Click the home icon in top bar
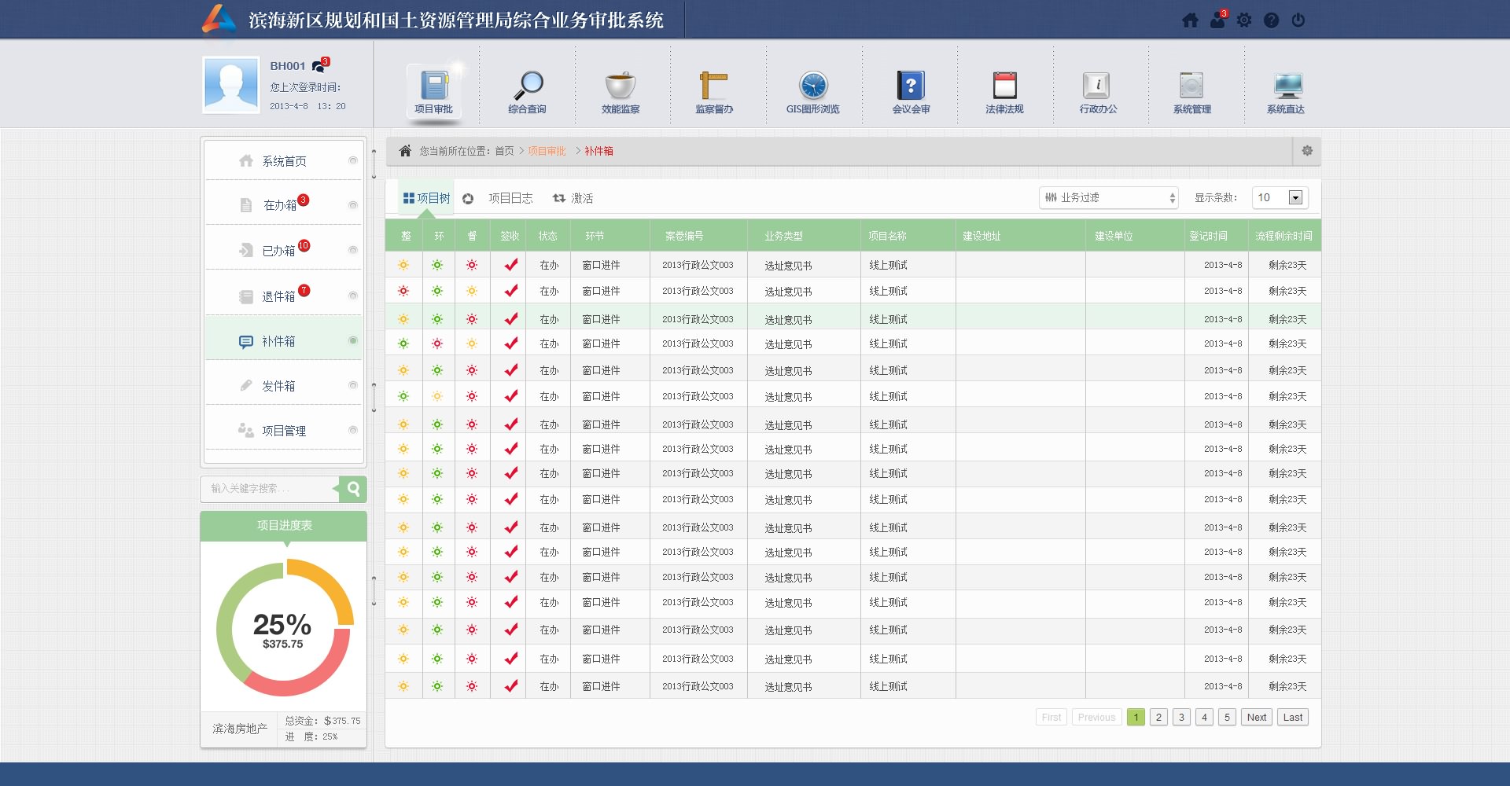Image resolution: width=1510 pixels, height=786 pixels. (x=1191, y=20)
